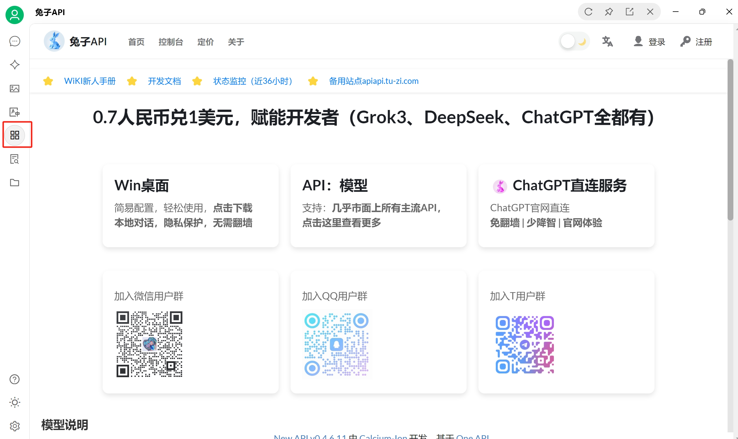Click the WeChat group QR code
The height and width of the screenshot is (439, 738).
click(x=149, y=344)
